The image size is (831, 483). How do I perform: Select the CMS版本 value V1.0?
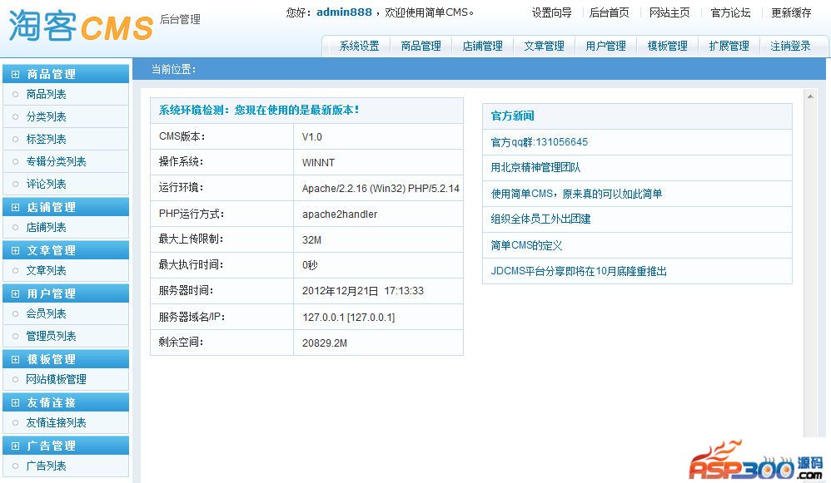coord(312,137)
